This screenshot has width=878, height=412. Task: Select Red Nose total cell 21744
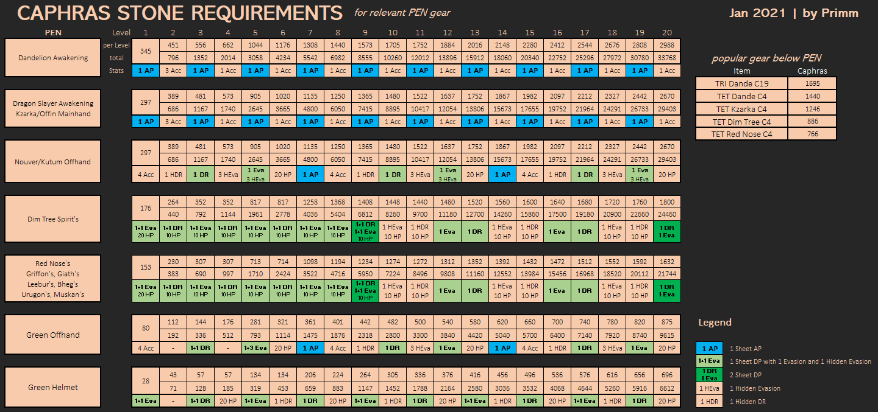[666, 274]
